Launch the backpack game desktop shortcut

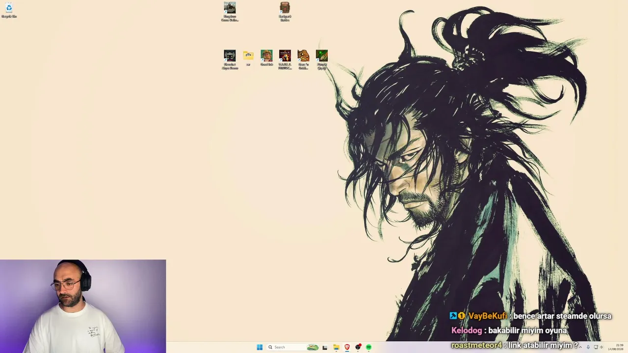pyautogui.click(x=285, y=12)
